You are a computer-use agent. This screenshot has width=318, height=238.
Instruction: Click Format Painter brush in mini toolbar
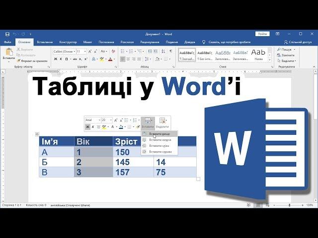pyautogui.click(x=139, y=127)
